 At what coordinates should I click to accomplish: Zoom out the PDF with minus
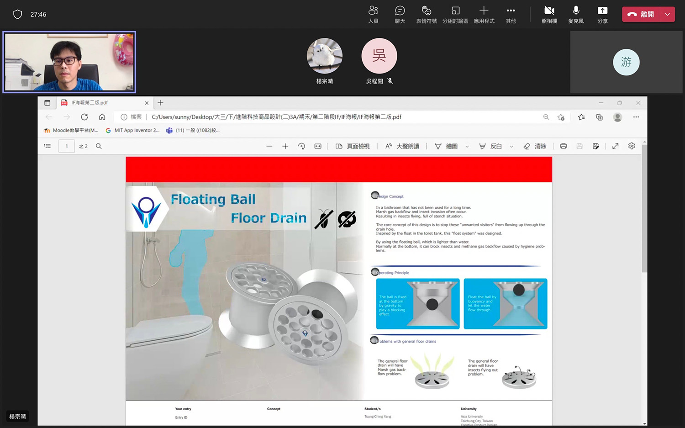pyautogui.click(x=269, y=146)
